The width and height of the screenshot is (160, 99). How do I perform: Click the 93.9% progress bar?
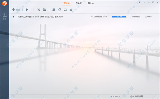[x=119, y=17]
